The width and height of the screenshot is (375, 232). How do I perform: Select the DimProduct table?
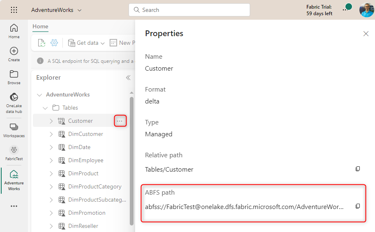pyautogui.click(x=83, y=173)
